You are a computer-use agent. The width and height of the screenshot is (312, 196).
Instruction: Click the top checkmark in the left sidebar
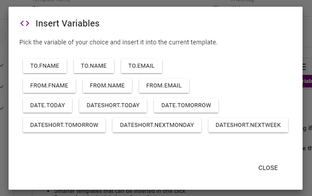[2, 65]
